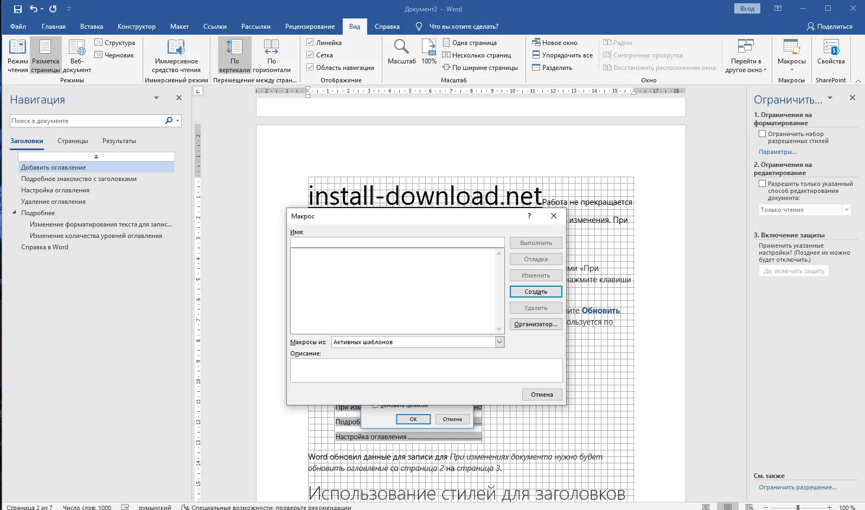Open the Вставка ribbon tab
Viewport: 865px width, 510px height.
91,27
